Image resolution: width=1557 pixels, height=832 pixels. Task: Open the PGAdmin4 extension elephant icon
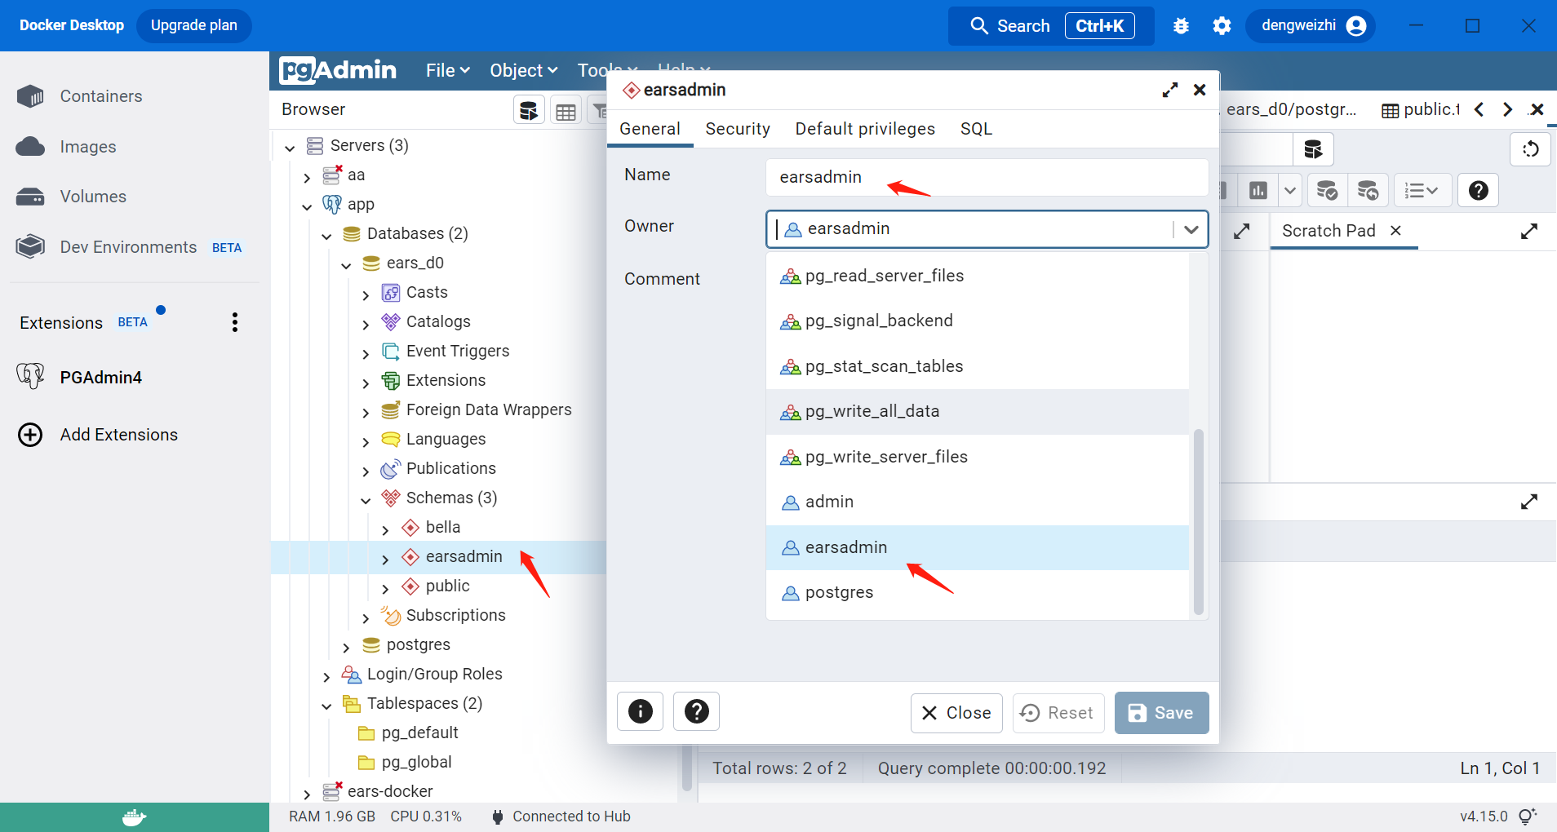tap(30, 377)
